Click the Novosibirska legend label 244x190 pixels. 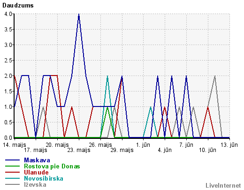[44, 178]
